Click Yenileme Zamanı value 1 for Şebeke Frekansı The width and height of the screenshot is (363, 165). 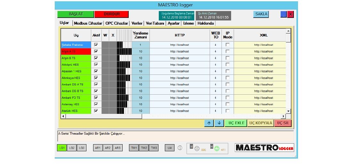pyautogui.click(x=141, y=45)
